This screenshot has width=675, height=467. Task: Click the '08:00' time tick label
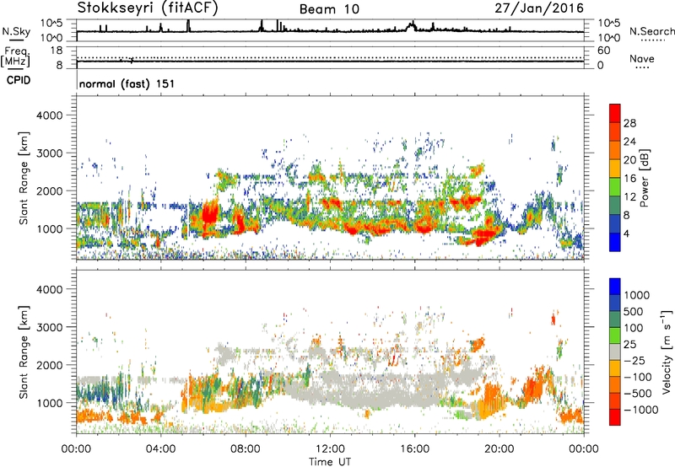(246, 449)
